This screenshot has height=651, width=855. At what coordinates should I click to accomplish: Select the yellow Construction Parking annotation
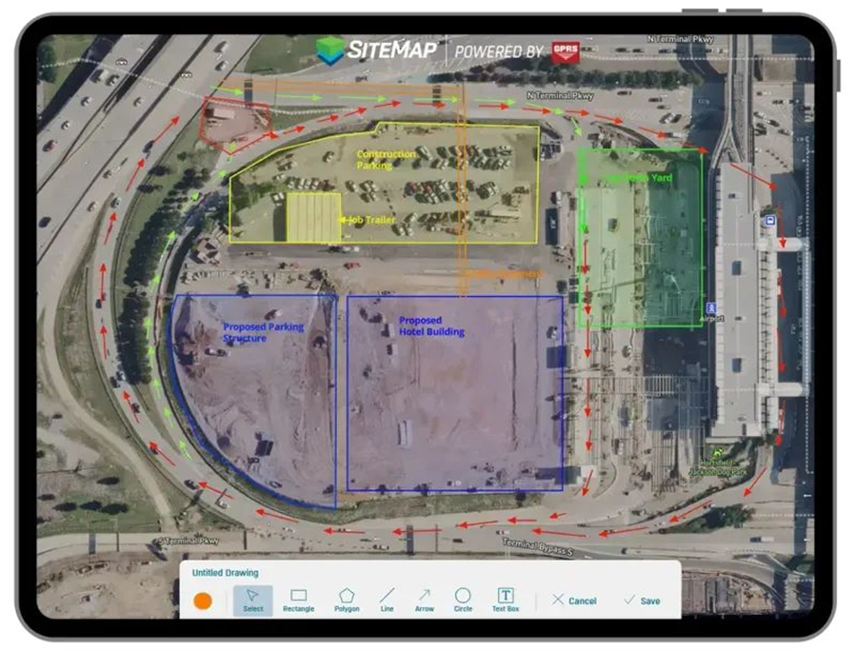[x=386, y=160]
